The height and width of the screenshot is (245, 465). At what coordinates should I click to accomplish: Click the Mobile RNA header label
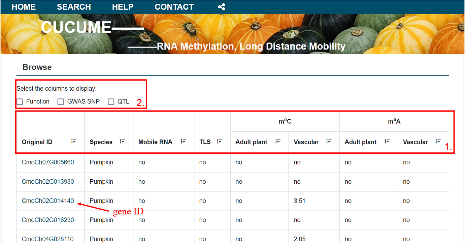(155, 142)
